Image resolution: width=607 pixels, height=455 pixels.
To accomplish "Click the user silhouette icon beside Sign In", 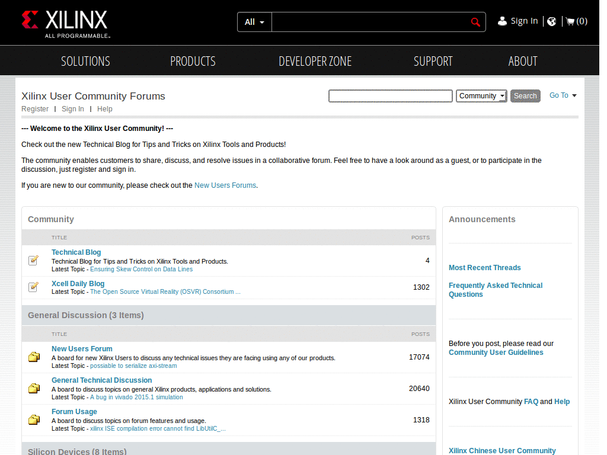I will pyautogui.click(x=502, y=21).
